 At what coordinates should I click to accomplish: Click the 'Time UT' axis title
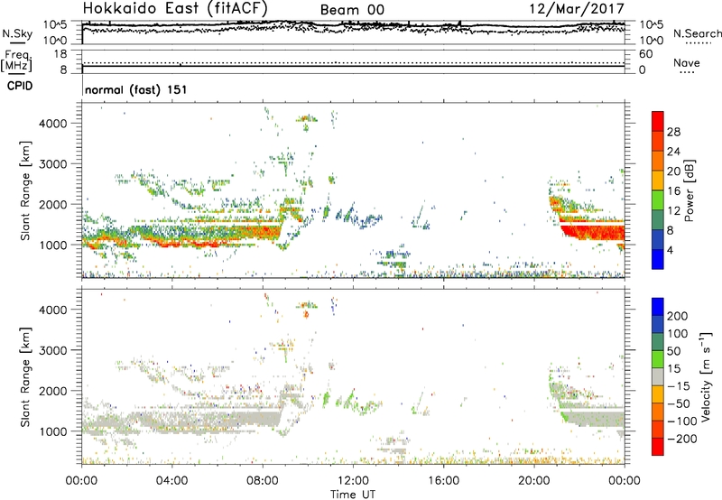[353, 495]
